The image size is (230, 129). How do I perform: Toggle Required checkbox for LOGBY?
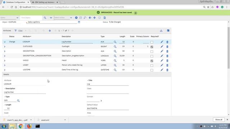point(152,66)
